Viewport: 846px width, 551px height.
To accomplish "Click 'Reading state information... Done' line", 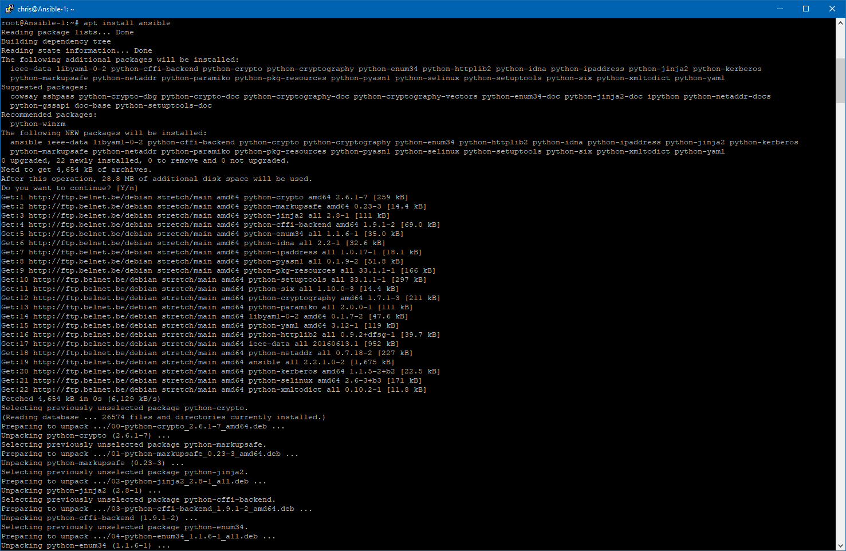I will tap(77, 50).
